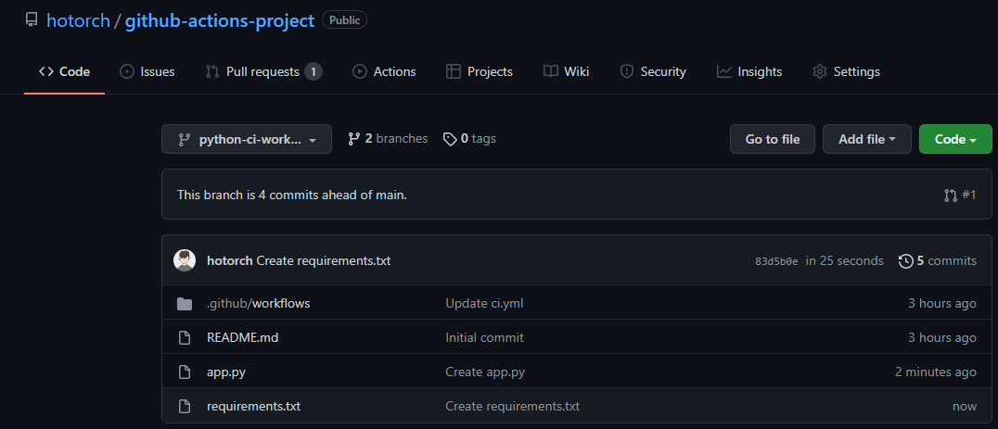Screen dimensions: 998x429
Task: Click the hotorch avatar in commit row
Action: (185, 260)
